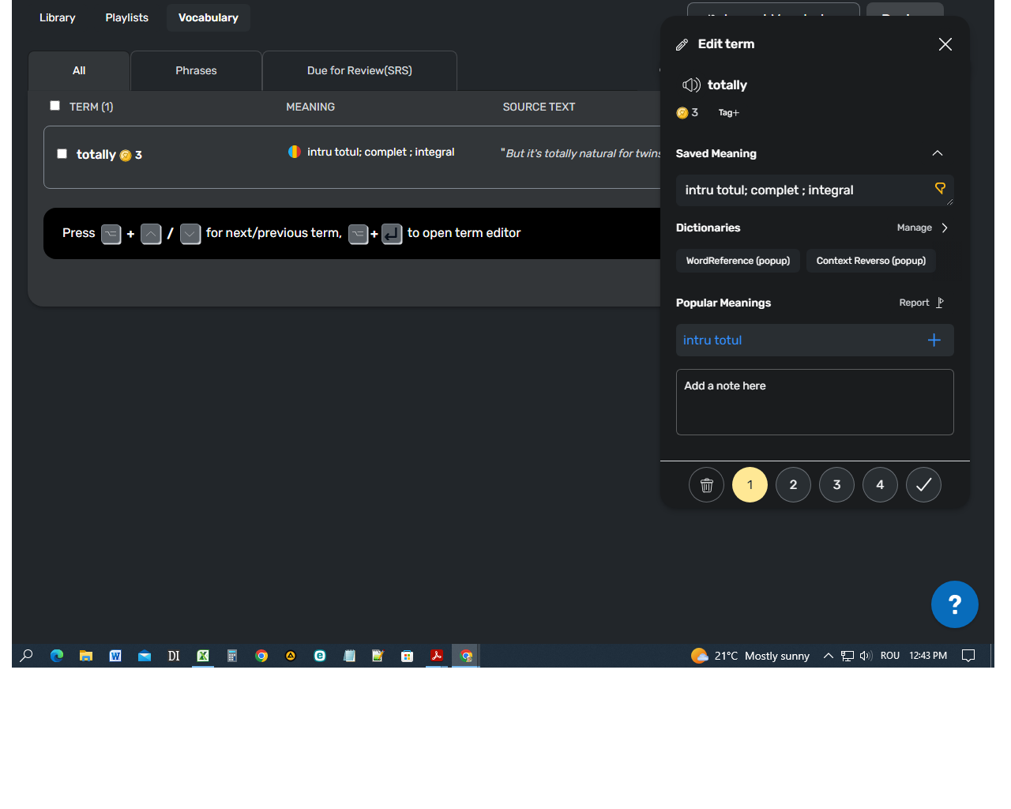Switch to the Vocabulary tab
The height and width of the screenshot is (809, 1011).
click(x=209, y=17)
